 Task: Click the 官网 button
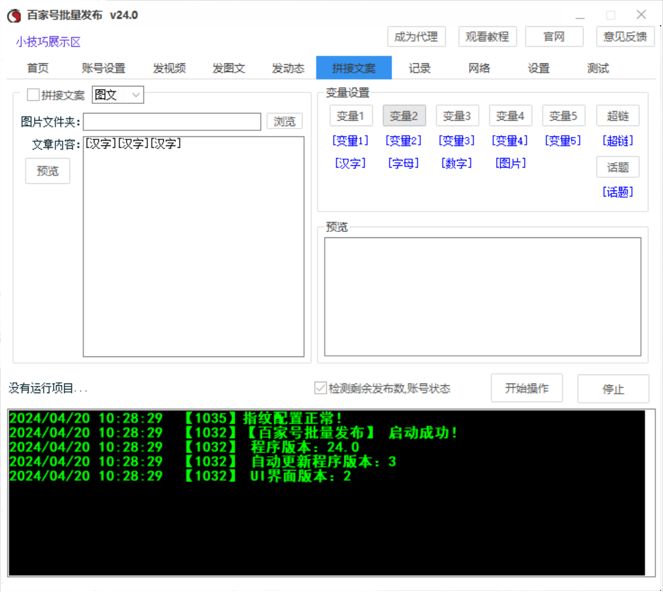[554, 37]
